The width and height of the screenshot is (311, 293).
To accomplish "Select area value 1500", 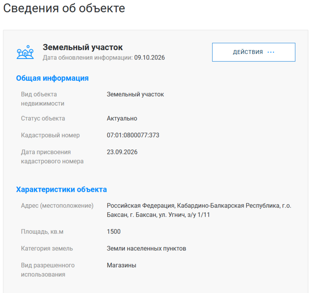I will coord(114,232).
